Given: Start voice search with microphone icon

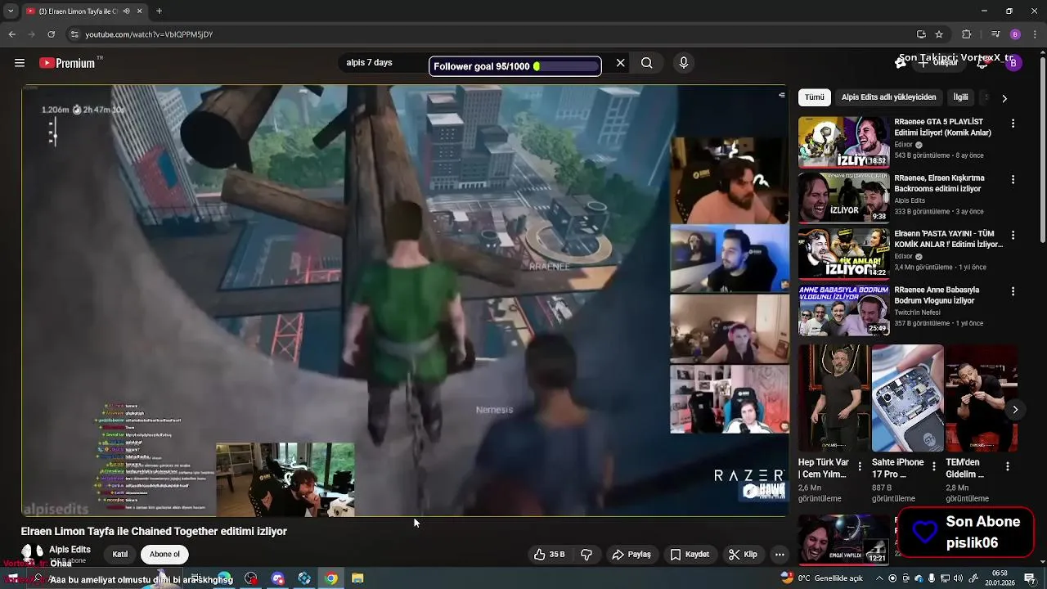Looking at the screenshot, I should [x=684, y=63].
